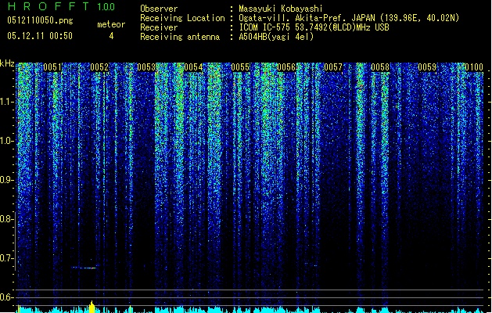Click the 'Receiving antenna' field label

point(180,37)
